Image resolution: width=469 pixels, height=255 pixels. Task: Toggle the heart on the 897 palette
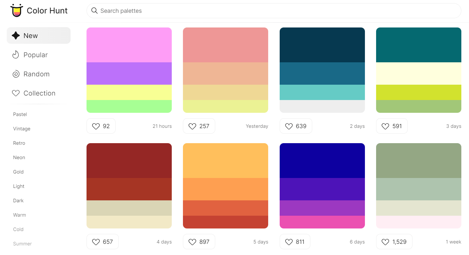click(192, 242)
